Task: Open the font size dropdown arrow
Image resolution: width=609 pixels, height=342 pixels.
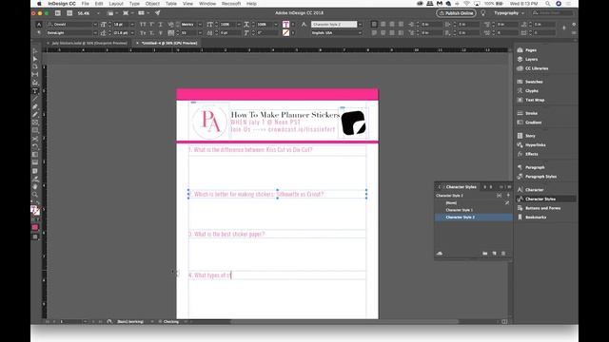Action: 132,25
